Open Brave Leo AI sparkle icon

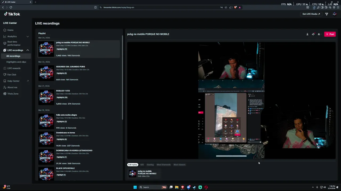tap(330, 7)
